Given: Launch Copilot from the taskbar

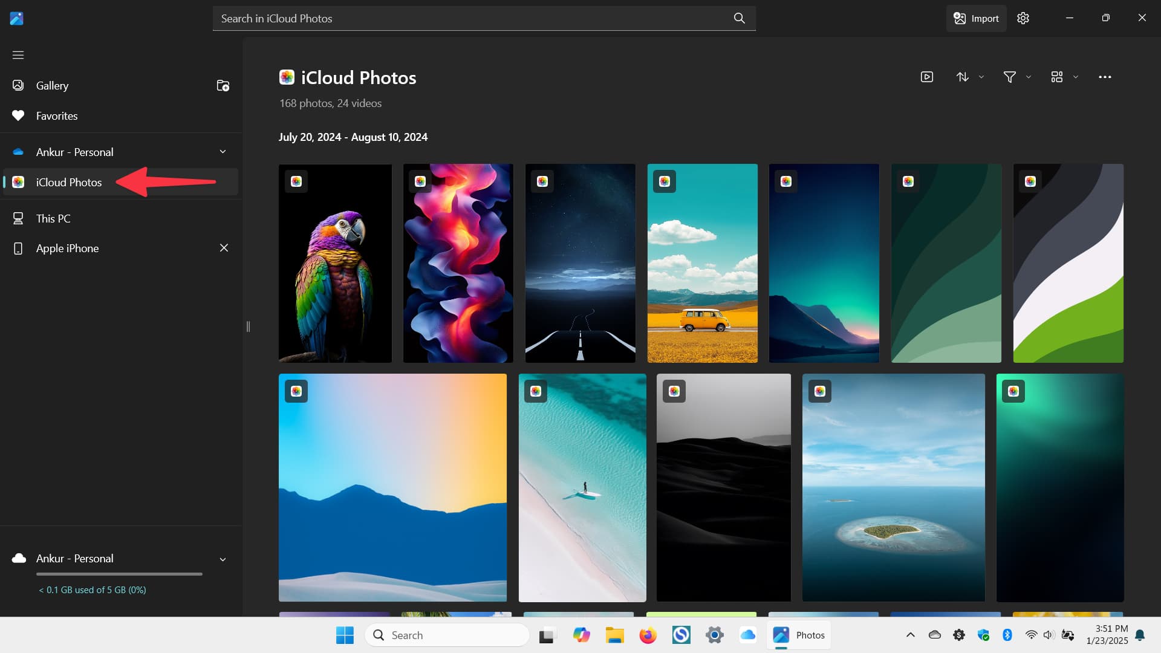Looking at the screenshot, I should click(581, 635).
